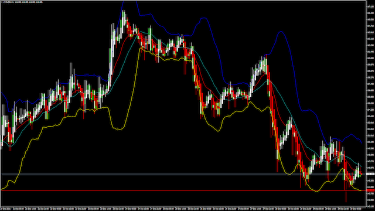Click the time axis along the chart bottom
The height and width of the screenshot is (211, 375).
tap(183, 209)
